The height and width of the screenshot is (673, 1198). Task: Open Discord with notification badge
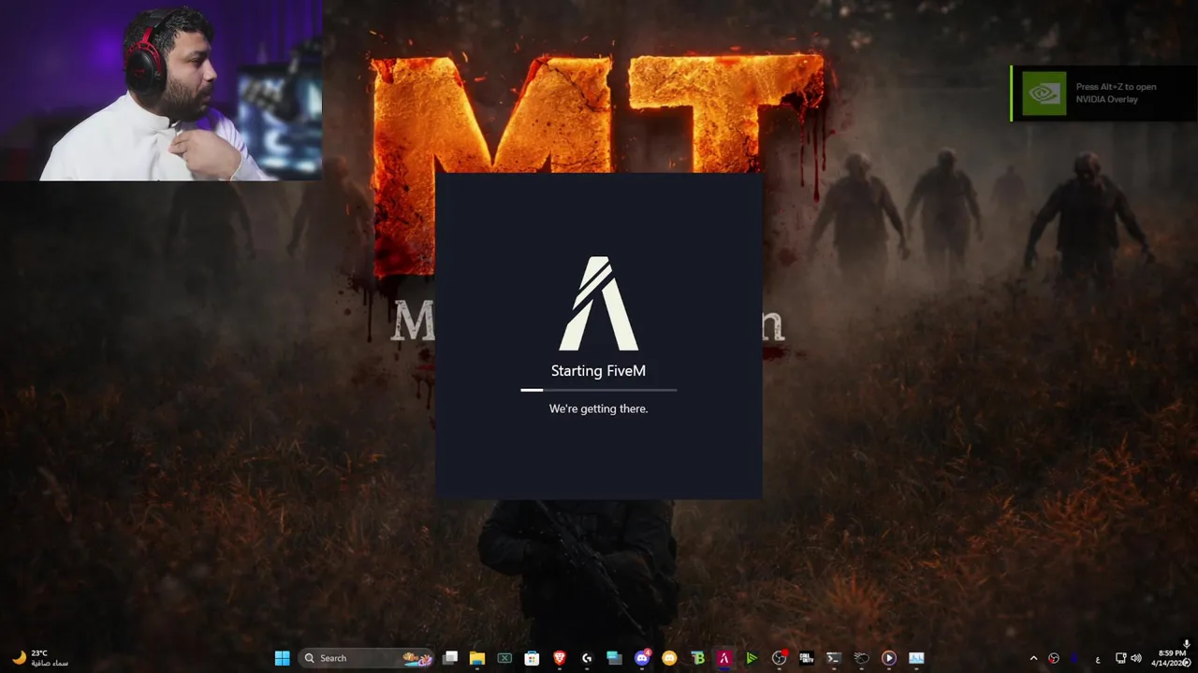pyautogui.click(x=642, y=658)
